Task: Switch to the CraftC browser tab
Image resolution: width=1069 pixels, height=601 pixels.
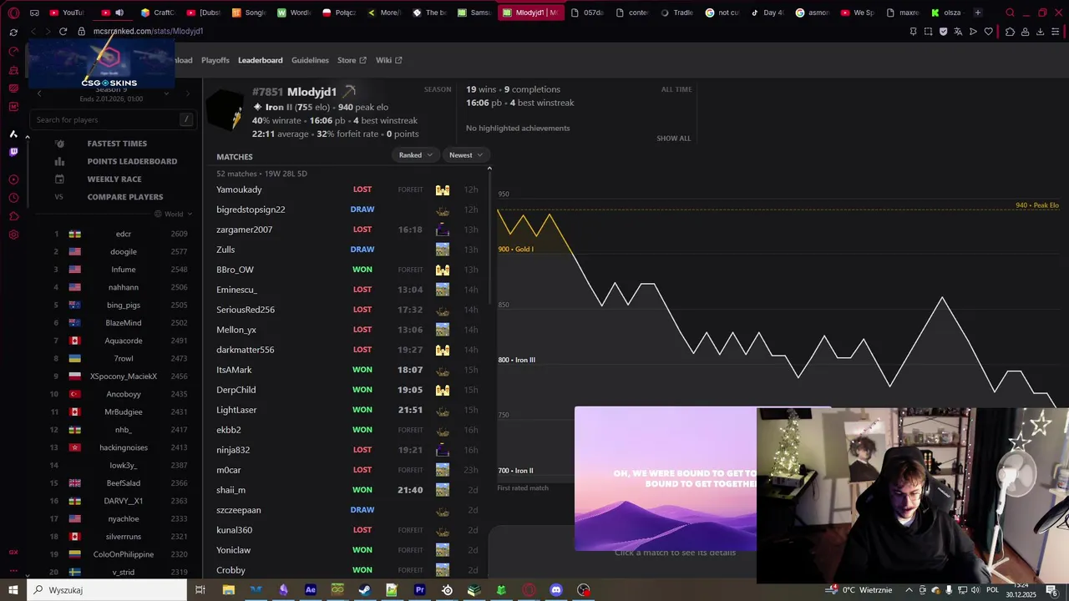Action: point(158,13)
